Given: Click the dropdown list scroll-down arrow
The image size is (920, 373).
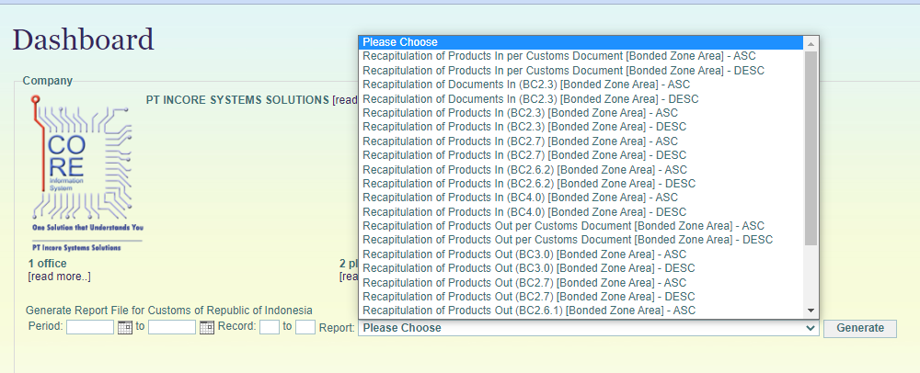Looking at the screenshot, I should (811, 311).
